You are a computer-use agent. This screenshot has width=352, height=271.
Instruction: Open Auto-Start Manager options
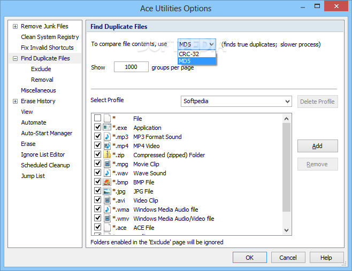pos(47,133)
